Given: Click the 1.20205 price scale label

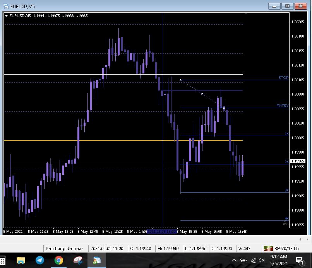Looking at the screenshot, I should click(298, 22).
